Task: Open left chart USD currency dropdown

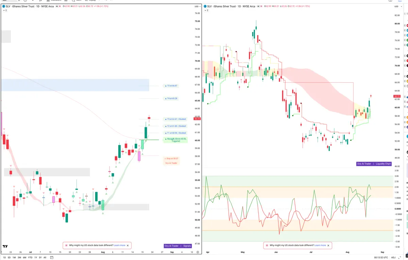Action: click(x=197, y=6)
